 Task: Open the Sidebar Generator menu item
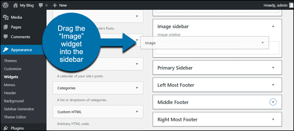pyautogui.click(x=19, y=109)
